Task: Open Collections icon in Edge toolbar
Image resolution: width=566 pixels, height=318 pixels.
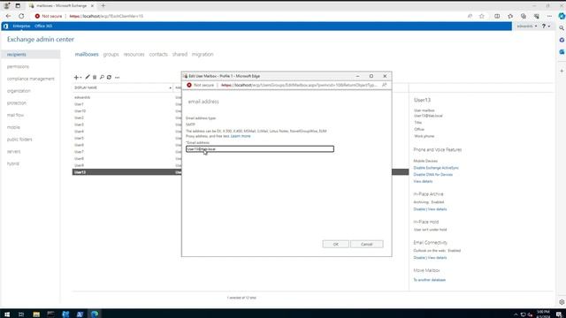Action: [x=524, y=16]
